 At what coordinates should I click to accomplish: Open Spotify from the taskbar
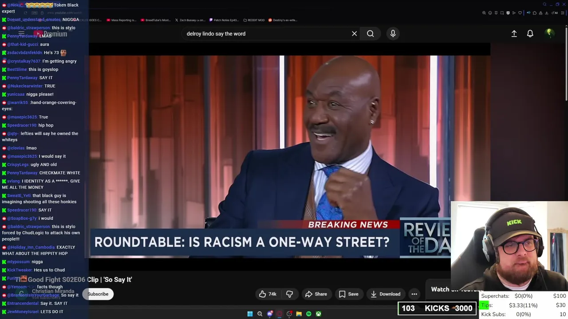coord(308,314)
